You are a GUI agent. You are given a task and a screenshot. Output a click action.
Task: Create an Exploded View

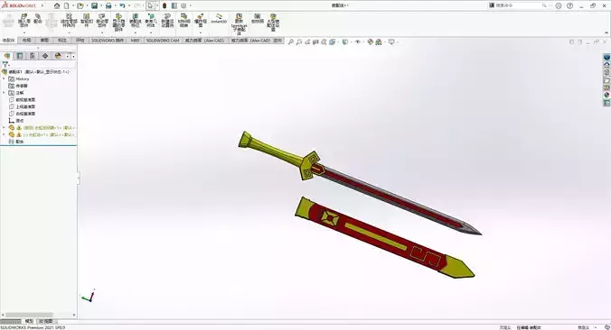tap(201, 21)
